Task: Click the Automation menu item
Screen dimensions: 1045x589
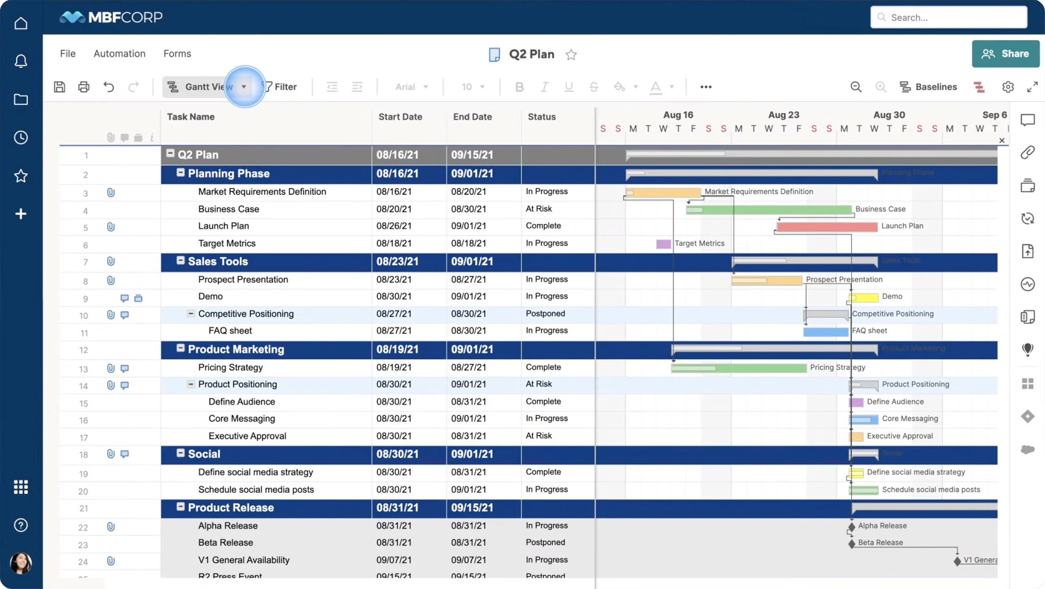Action: tap(119, 52)
